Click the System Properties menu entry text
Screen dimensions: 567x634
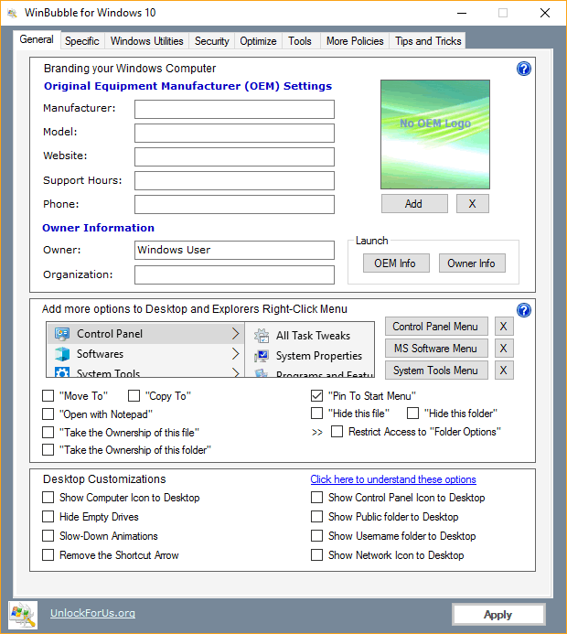coord(318,355)
